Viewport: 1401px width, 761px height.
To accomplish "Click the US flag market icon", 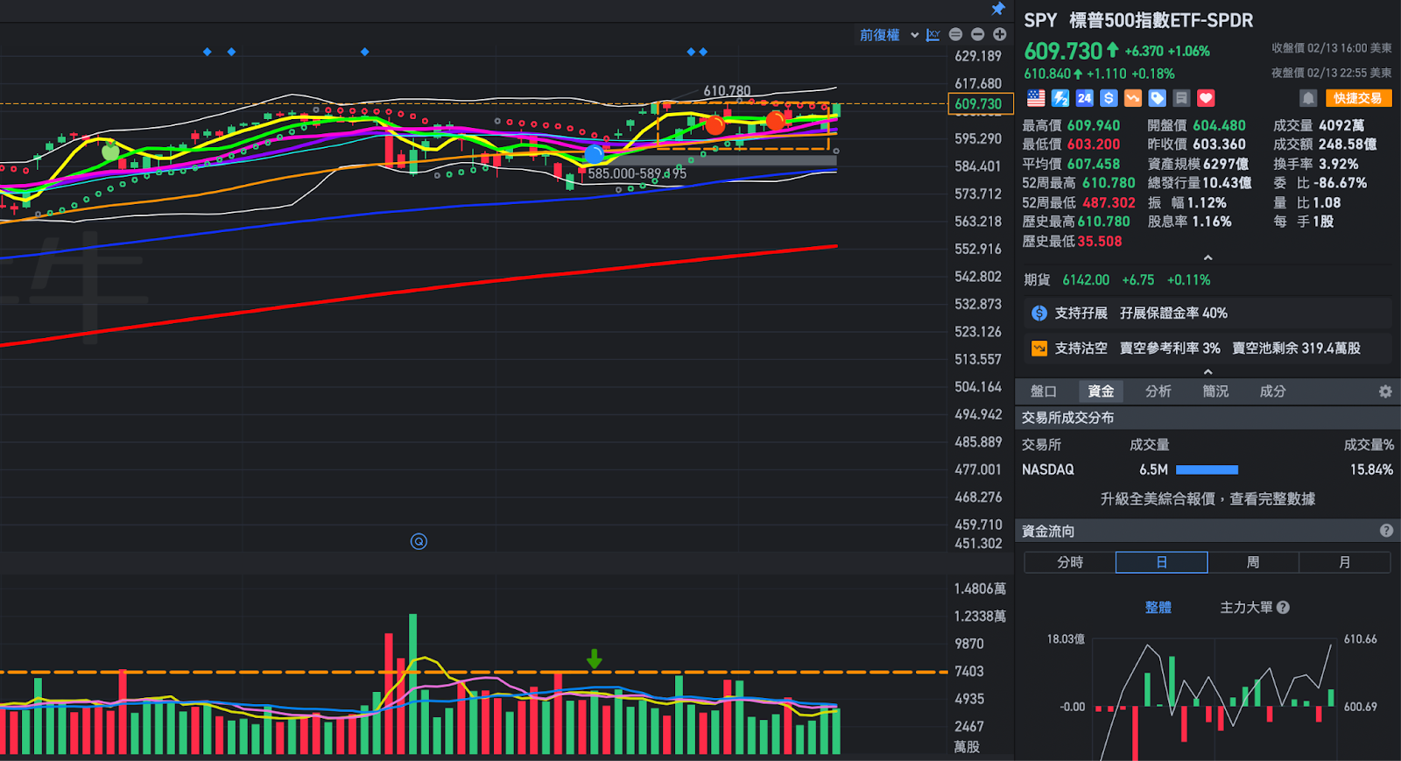I will click(x=1036, y=98).
